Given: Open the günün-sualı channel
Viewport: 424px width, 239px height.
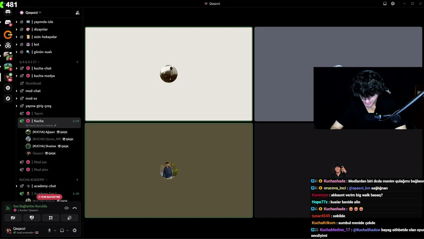Looking at the screenshot, I should (49, 52).
